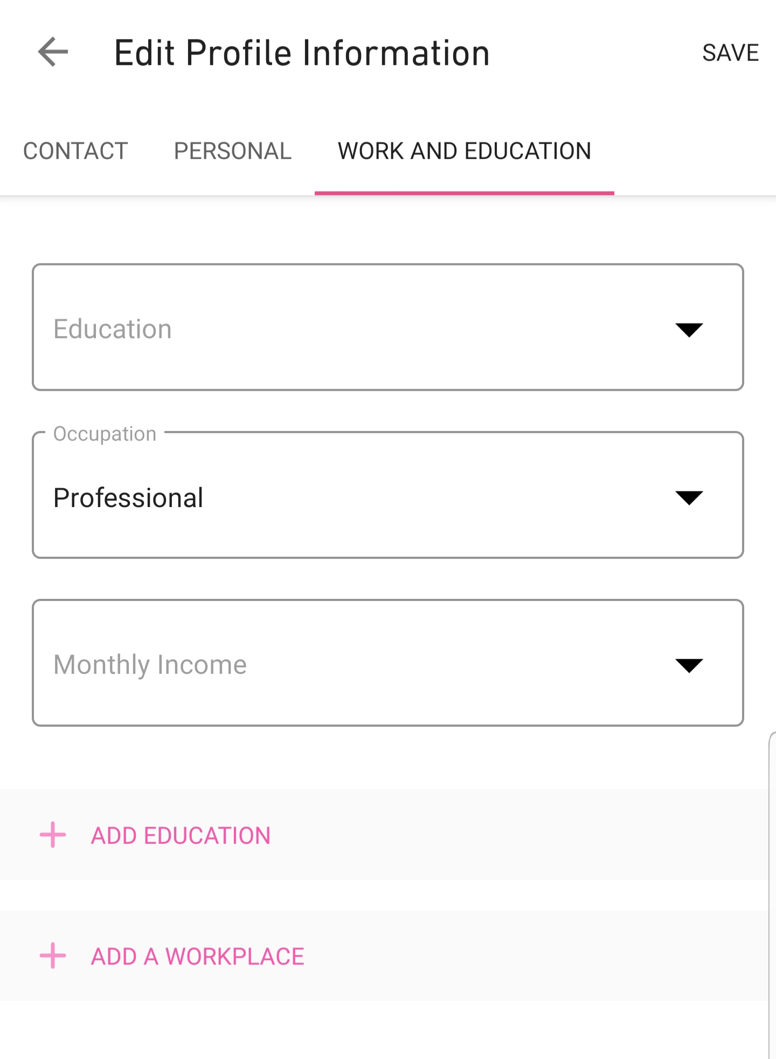Tap the ADD A WORKPLACE link text
This screenshot has width=776, height=1059.
tap(197, 956)
